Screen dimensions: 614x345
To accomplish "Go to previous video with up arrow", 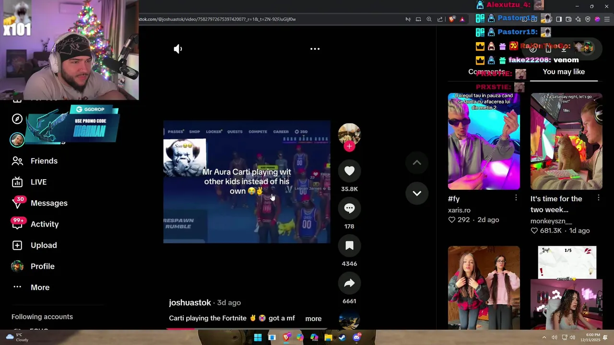I will 417,162.
